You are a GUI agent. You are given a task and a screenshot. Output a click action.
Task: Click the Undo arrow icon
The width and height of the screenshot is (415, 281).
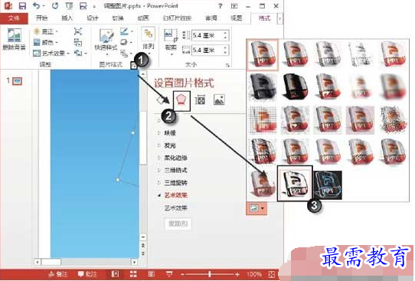37,5
